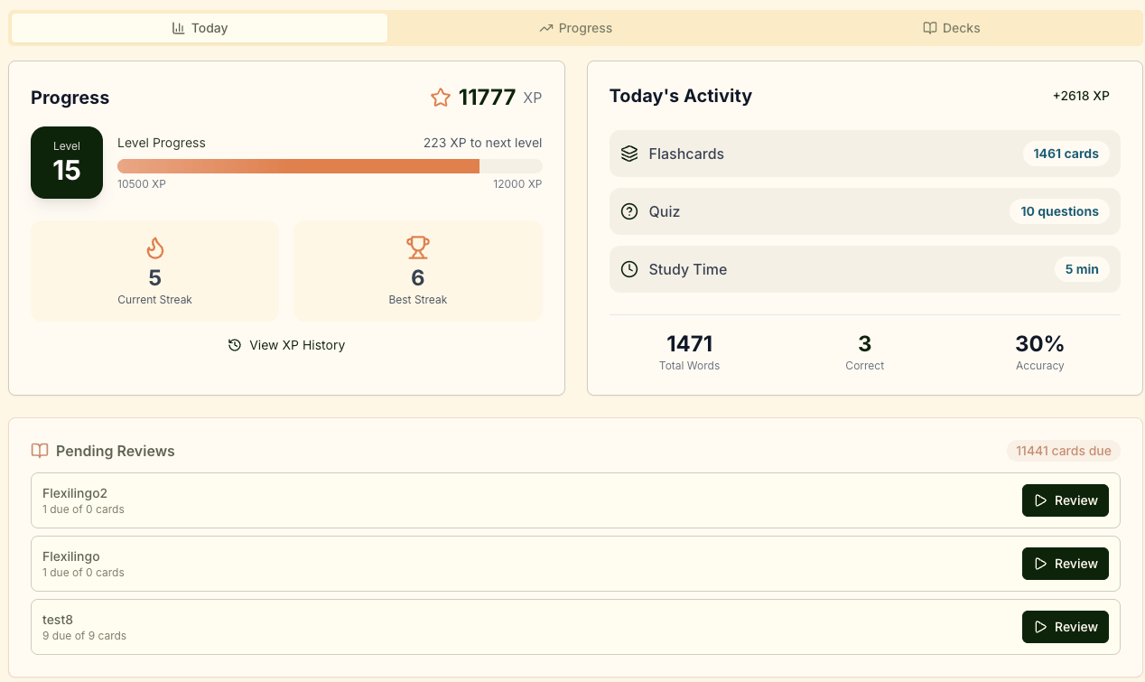Start Review for Flexilingo deck
This screenshot has height=682, width=1145.
tap(1065, 564)
